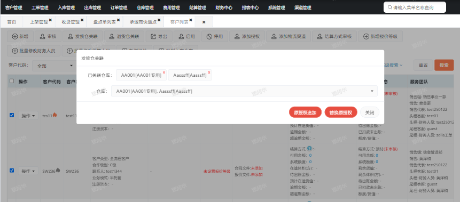Viewport: 460px width, 202px height.
Task: Click the 新增 toolbar button
Action: [20, 37]
